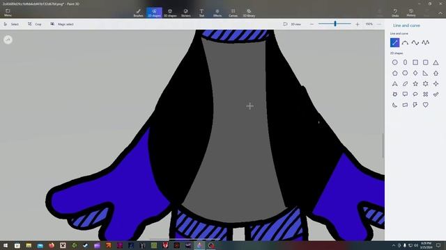This screenshot has height=250, width=446.
Task: Select the straight Line tool
Action: (395, 42)
